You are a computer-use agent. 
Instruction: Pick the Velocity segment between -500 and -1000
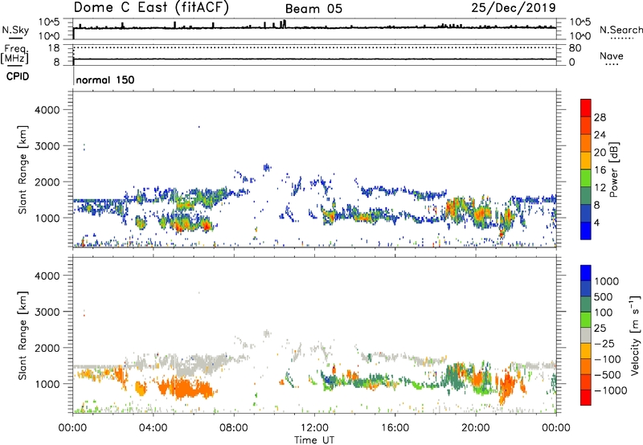[x=586, y=382]
